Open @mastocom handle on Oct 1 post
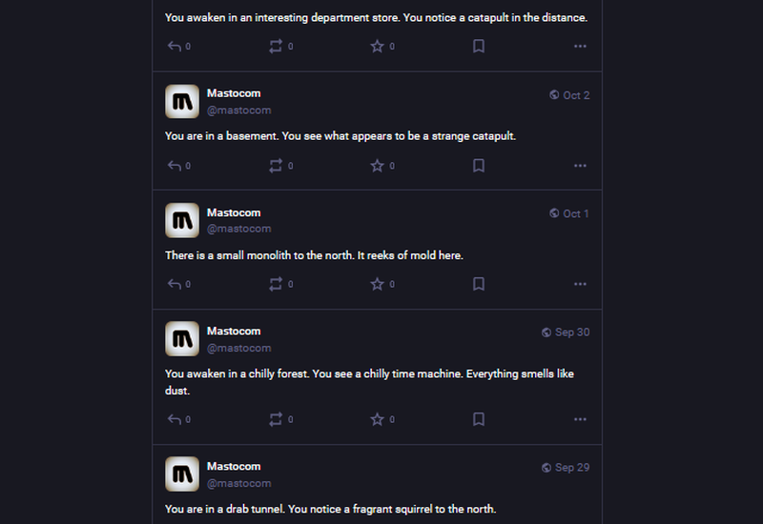Viewport: 763px width, 524px height. click(238, 229)
